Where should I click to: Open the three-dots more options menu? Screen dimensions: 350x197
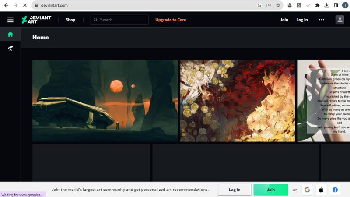pos(322,20)
